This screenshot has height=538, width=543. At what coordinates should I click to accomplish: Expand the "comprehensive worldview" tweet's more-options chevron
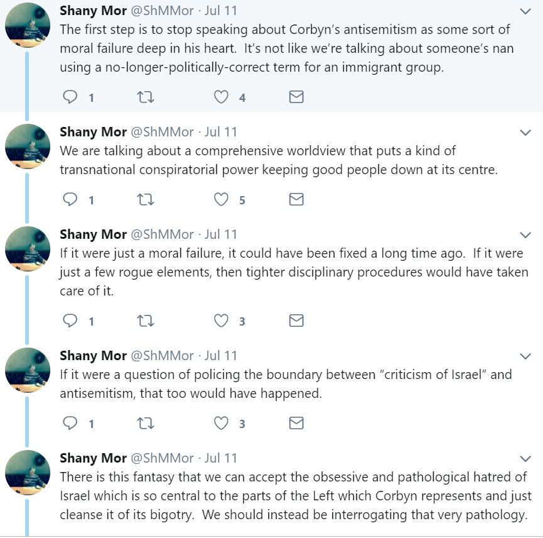(x=525, y=133)
